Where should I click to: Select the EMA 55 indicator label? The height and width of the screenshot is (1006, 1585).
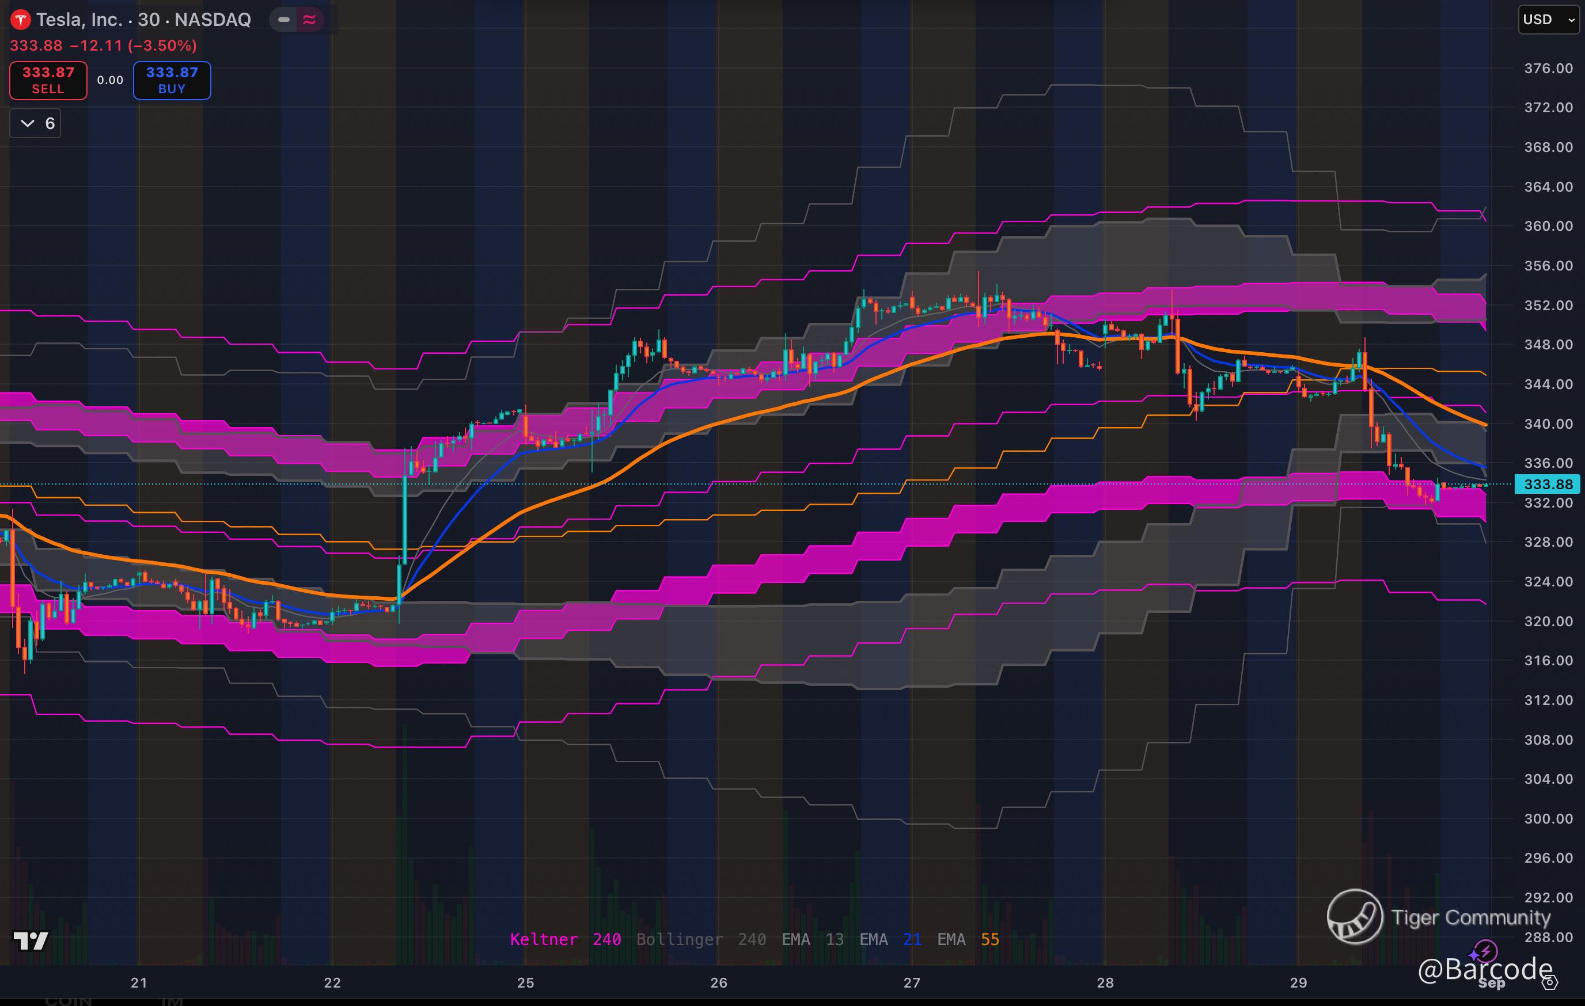click(967, 939)
